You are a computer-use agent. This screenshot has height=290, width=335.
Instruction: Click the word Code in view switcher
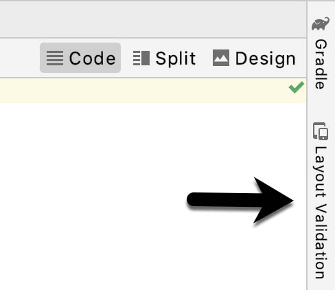(x=92, y=58)
